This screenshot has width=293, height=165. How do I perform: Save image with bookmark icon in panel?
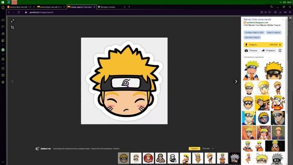tap(280, 50)
